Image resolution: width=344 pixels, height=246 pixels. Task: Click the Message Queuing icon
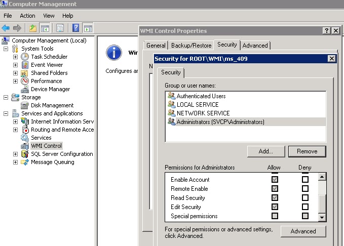[x=25, y=162]
